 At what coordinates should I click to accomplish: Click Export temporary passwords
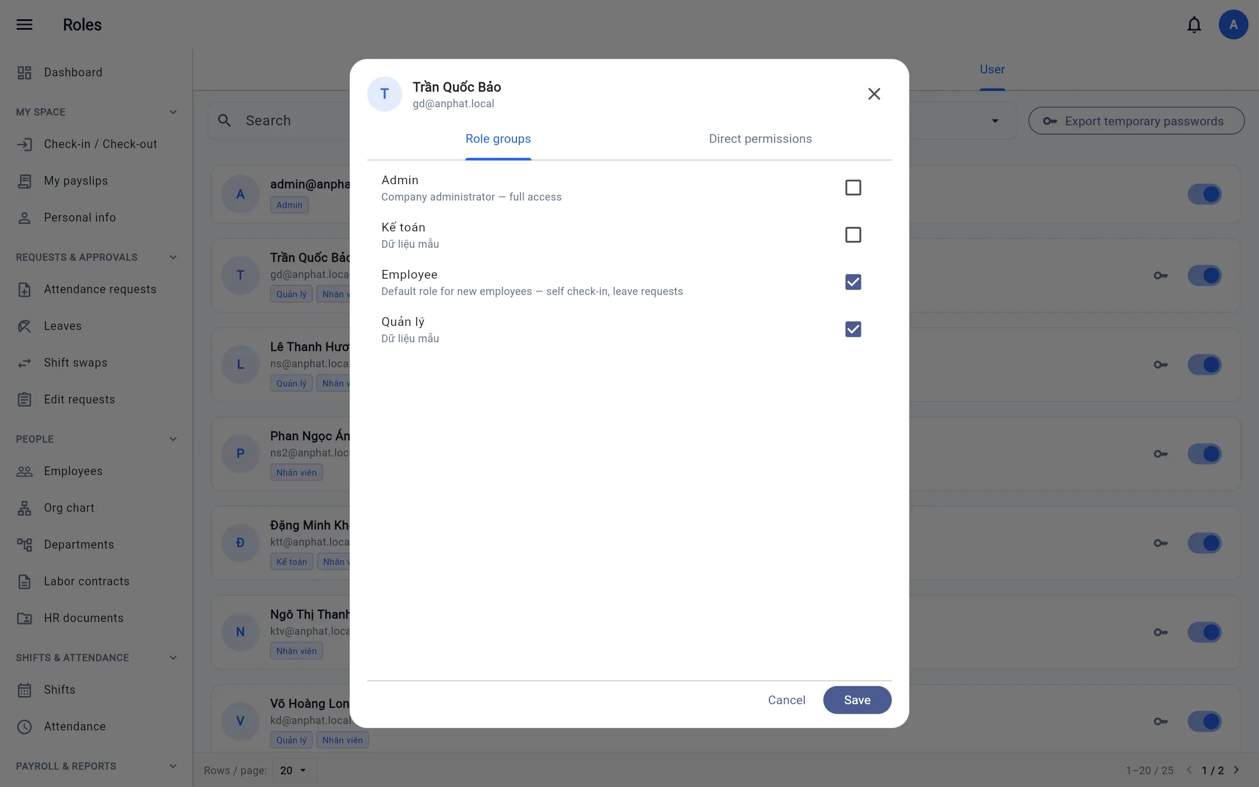click(x=1136, y=121)
